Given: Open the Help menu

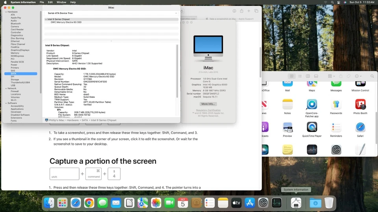Looking at the screenshot, I should [x=73, y=2].
